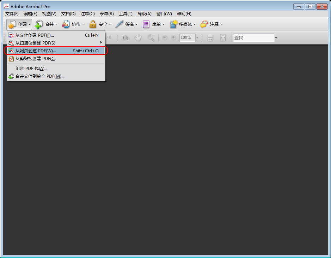The height and width of the screenshot is (258, 331).
Task: Open the 表单(R) menu in menu bar
Action: [106, 14]
